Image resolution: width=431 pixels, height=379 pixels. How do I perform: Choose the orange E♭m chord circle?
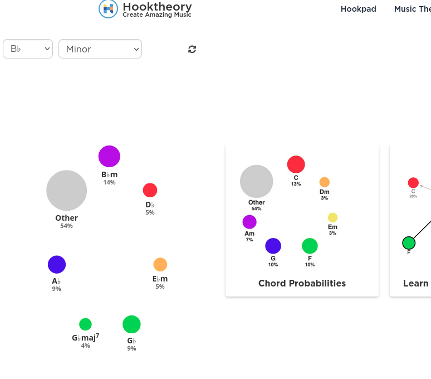click(x=160, y=264)
